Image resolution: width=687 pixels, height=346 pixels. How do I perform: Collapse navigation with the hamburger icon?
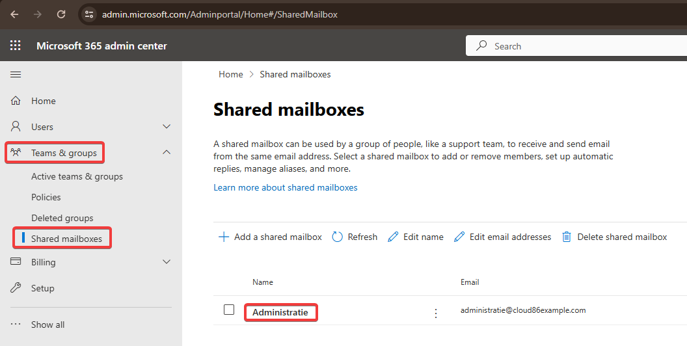click(x=16, y=74)
